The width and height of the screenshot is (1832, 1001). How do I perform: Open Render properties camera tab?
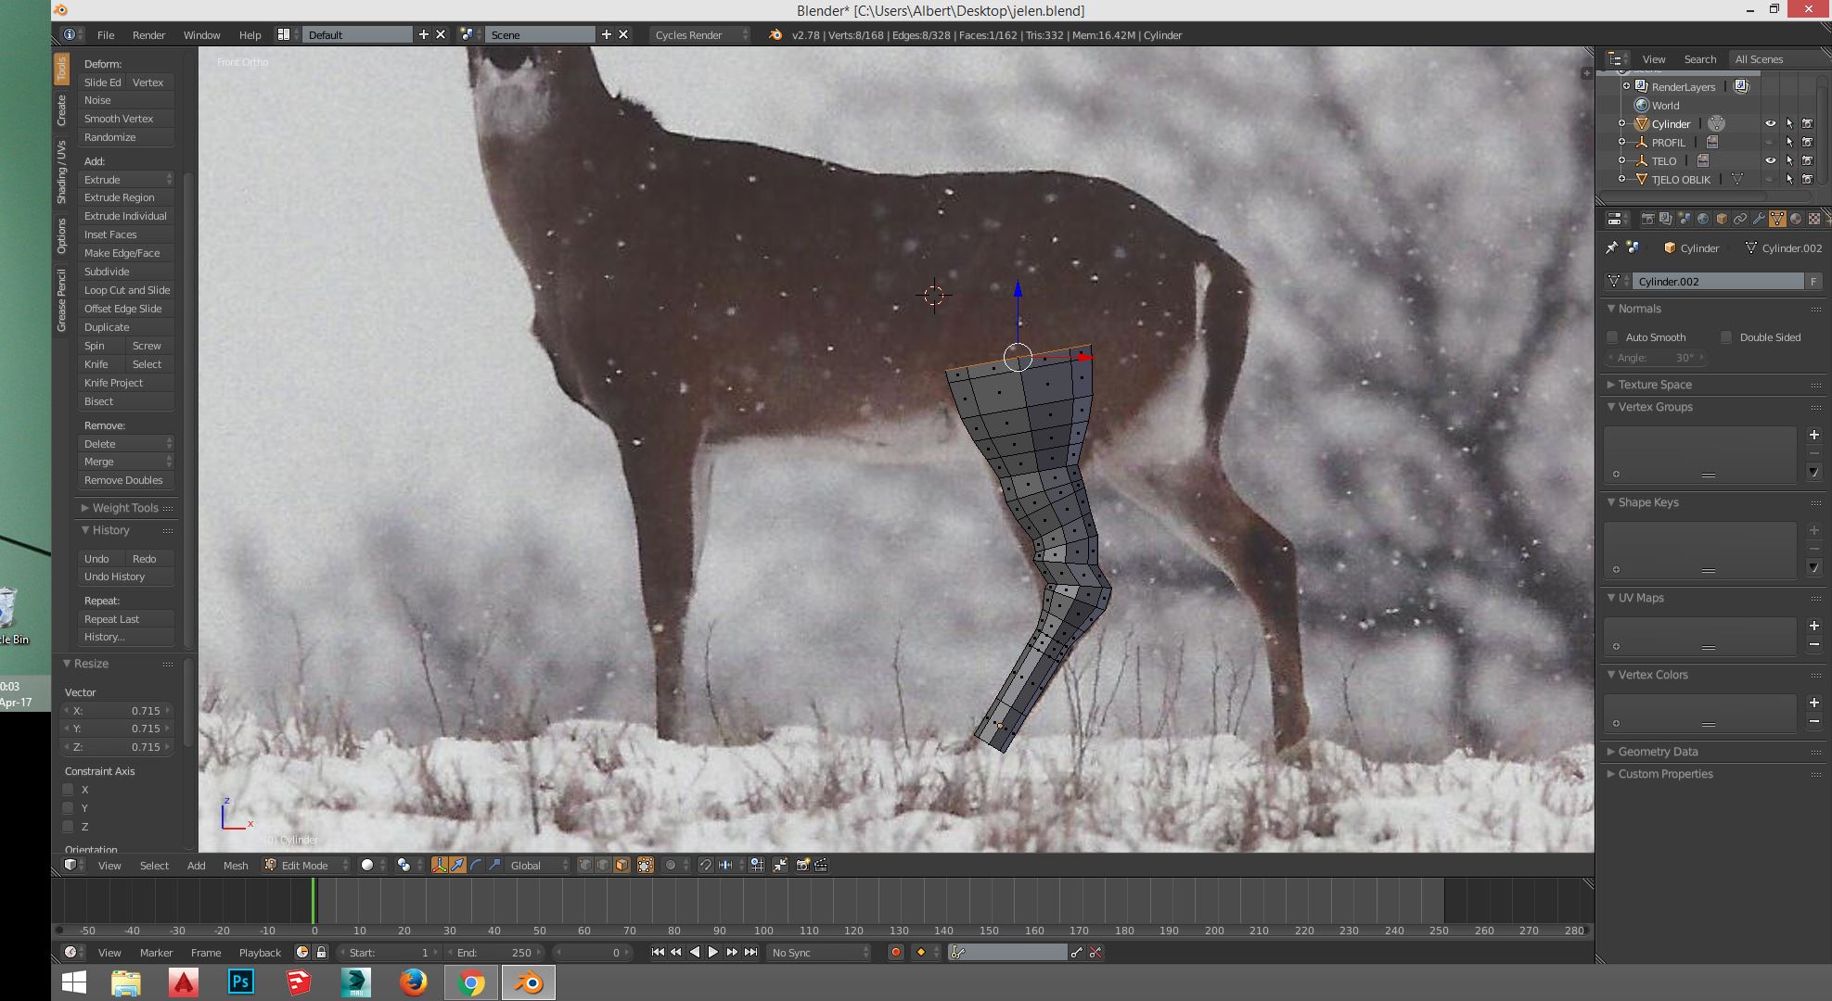point(1648,219)
